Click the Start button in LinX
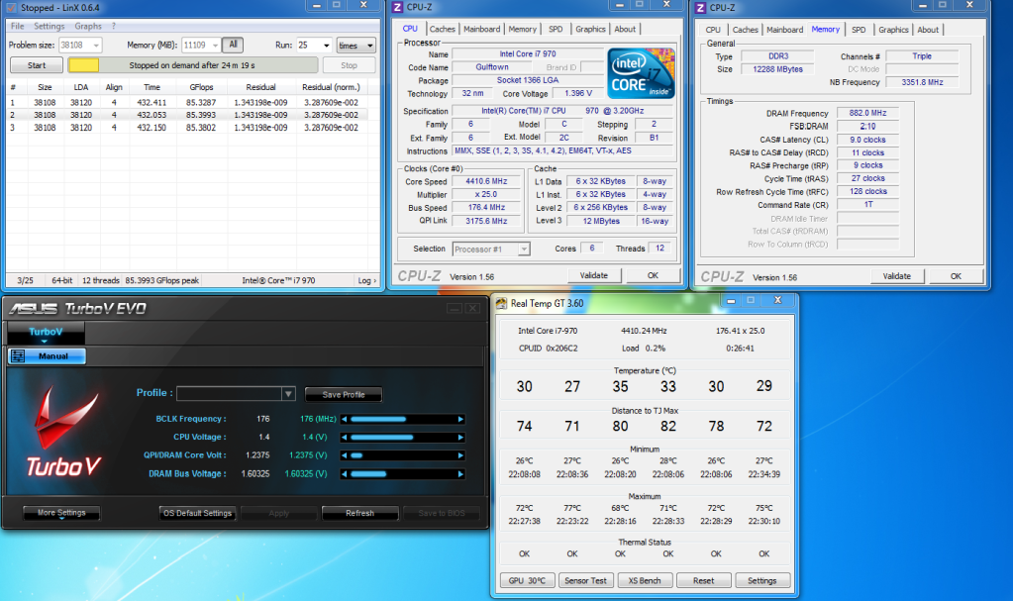This screenshot has height=601, width=1013. point(37,65)
